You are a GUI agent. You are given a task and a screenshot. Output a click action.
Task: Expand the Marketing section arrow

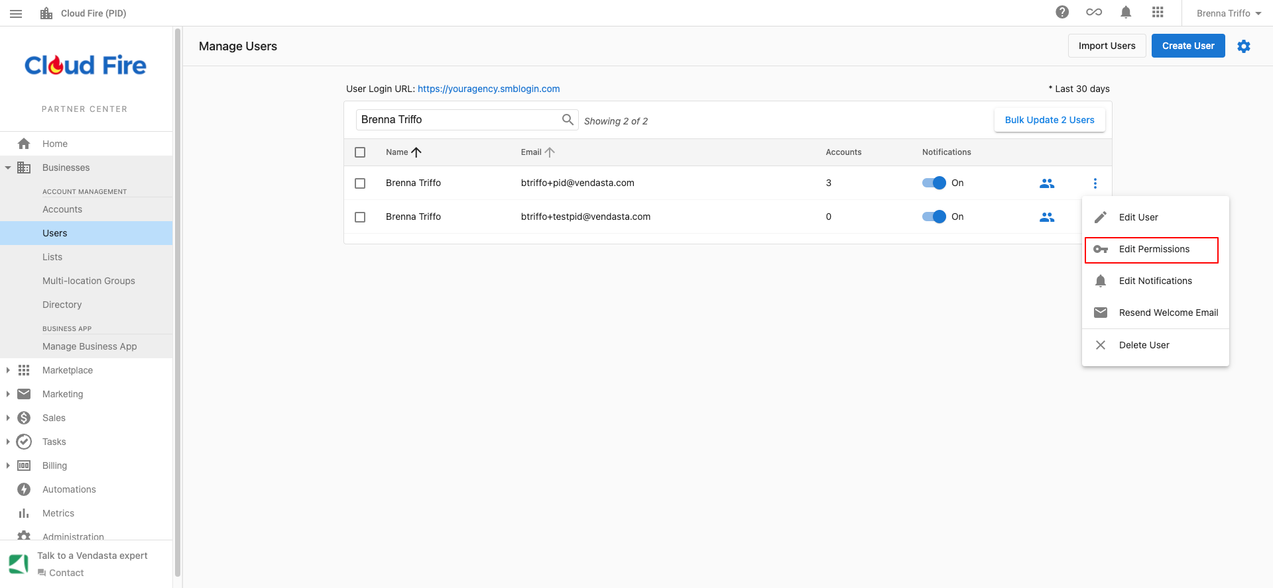(x=8, y=394)
